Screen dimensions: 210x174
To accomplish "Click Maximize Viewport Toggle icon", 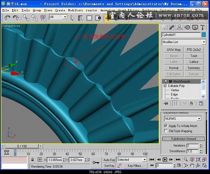I will [x=204, y=165].
